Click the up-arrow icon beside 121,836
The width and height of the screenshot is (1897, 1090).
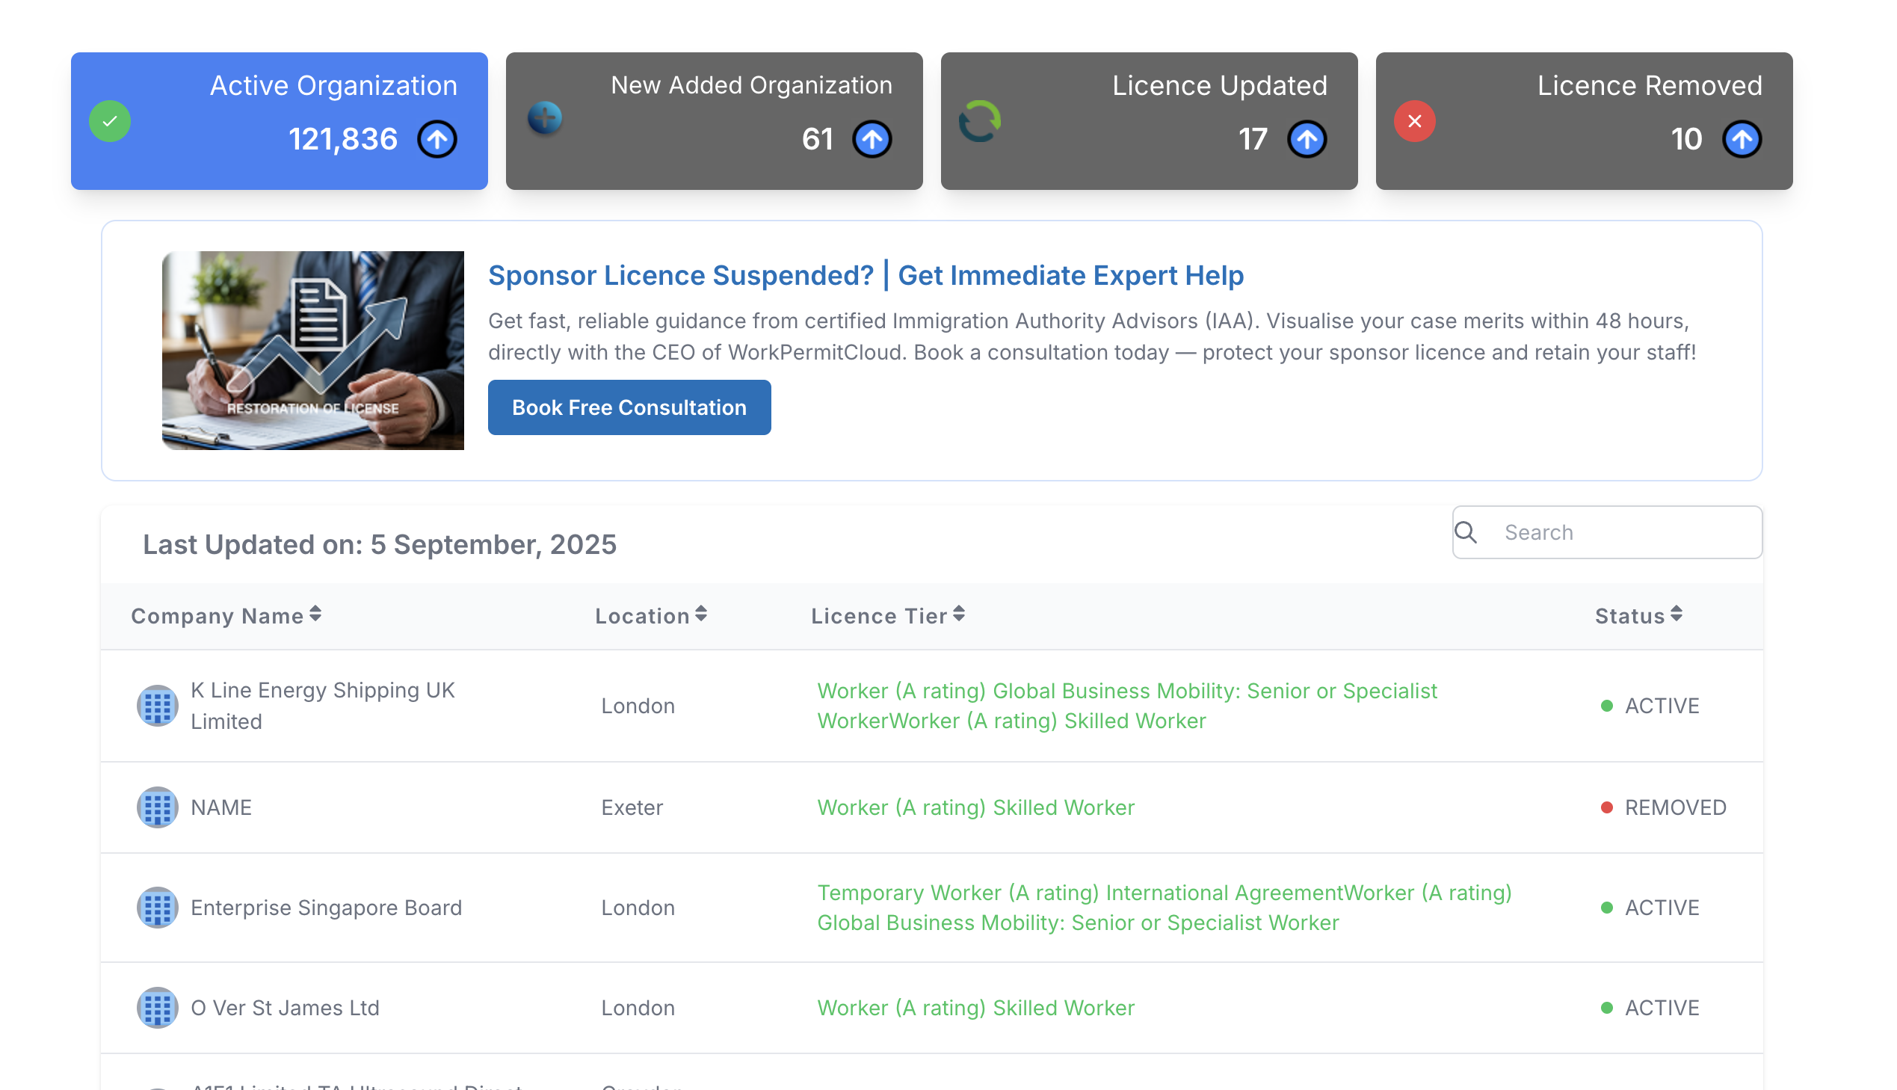[x=437, y=139]
